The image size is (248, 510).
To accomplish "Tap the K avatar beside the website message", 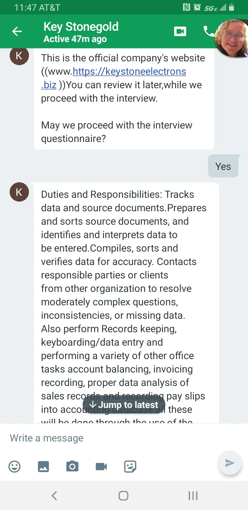I will point(19,56).
